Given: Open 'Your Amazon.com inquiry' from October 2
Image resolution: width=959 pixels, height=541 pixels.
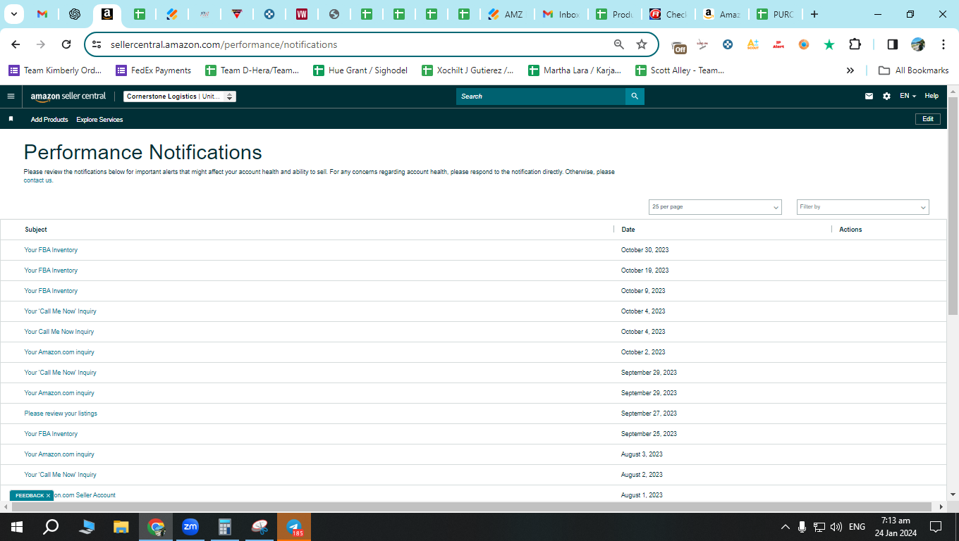Looking at the screenshot, I should (x=59, y=352).
